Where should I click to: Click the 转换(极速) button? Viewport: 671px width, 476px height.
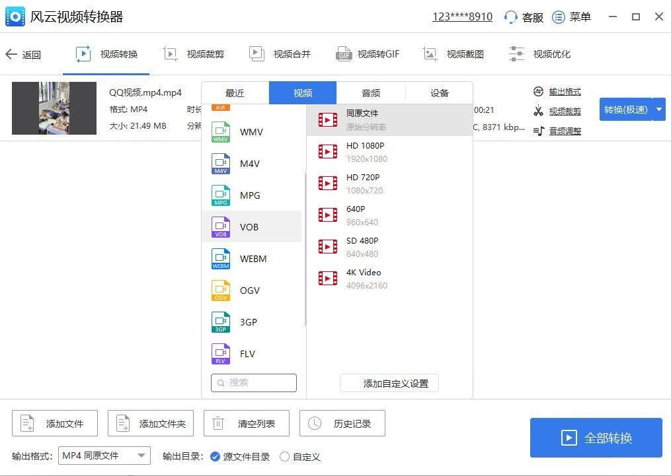pyautogui.click(x=626, y=110)
